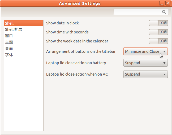
Task: Open the Shell 扩展 section
Action: (24, 29)
